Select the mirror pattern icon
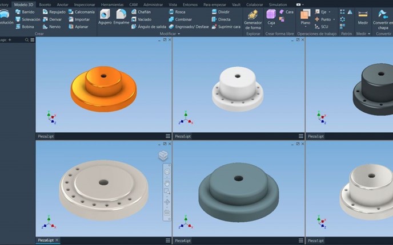The height and width of the screenshot is (245, 393). (x=350, y=12)
